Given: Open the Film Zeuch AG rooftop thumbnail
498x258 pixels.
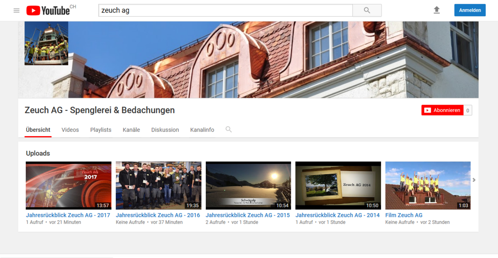Looking at the screenshot, I should pos(428,185).
